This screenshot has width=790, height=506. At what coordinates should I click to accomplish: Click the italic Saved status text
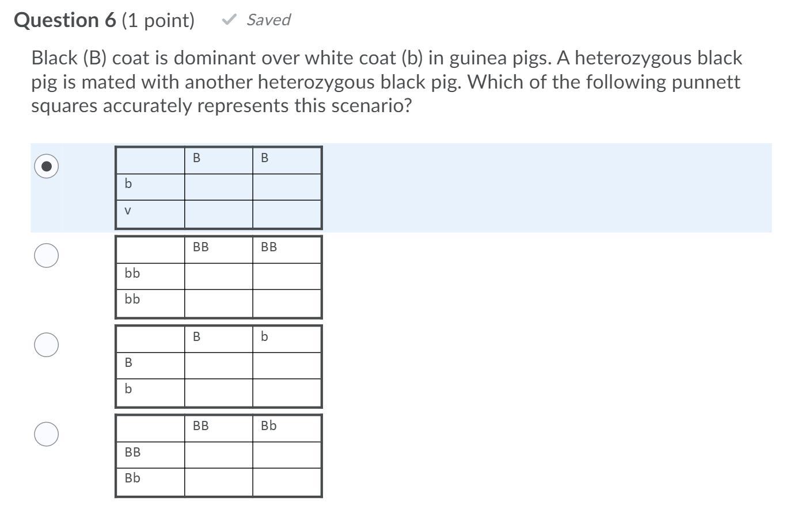pyautogui.click(x=268, y=20)
